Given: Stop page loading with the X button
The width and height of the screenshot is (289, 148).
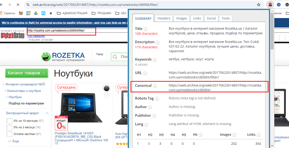Looking at the screenshot, I should tap(18, 5).
